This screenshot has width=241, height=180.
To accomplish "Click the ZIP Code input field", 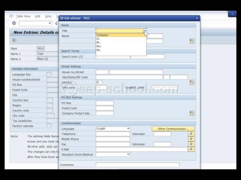I will tap(179, 77).
